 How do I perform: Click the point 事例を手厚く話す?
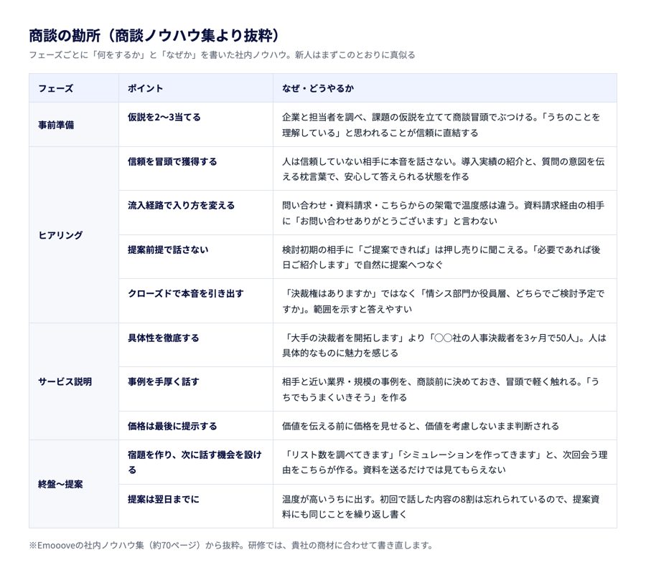(x=164, y=381)
